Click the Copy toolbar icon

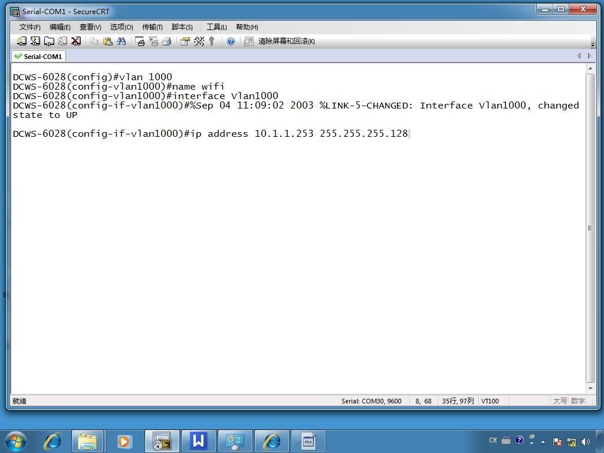(x=94, y=41)
